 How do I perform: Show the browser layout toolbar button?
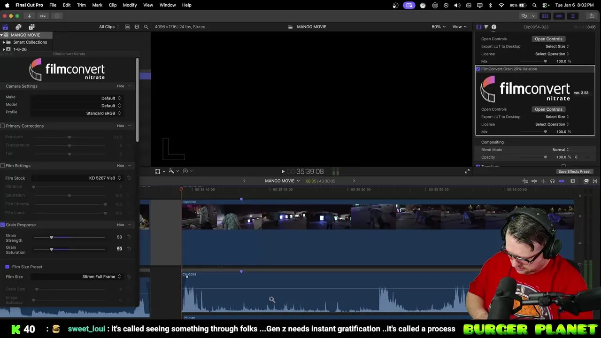(545, 16)
